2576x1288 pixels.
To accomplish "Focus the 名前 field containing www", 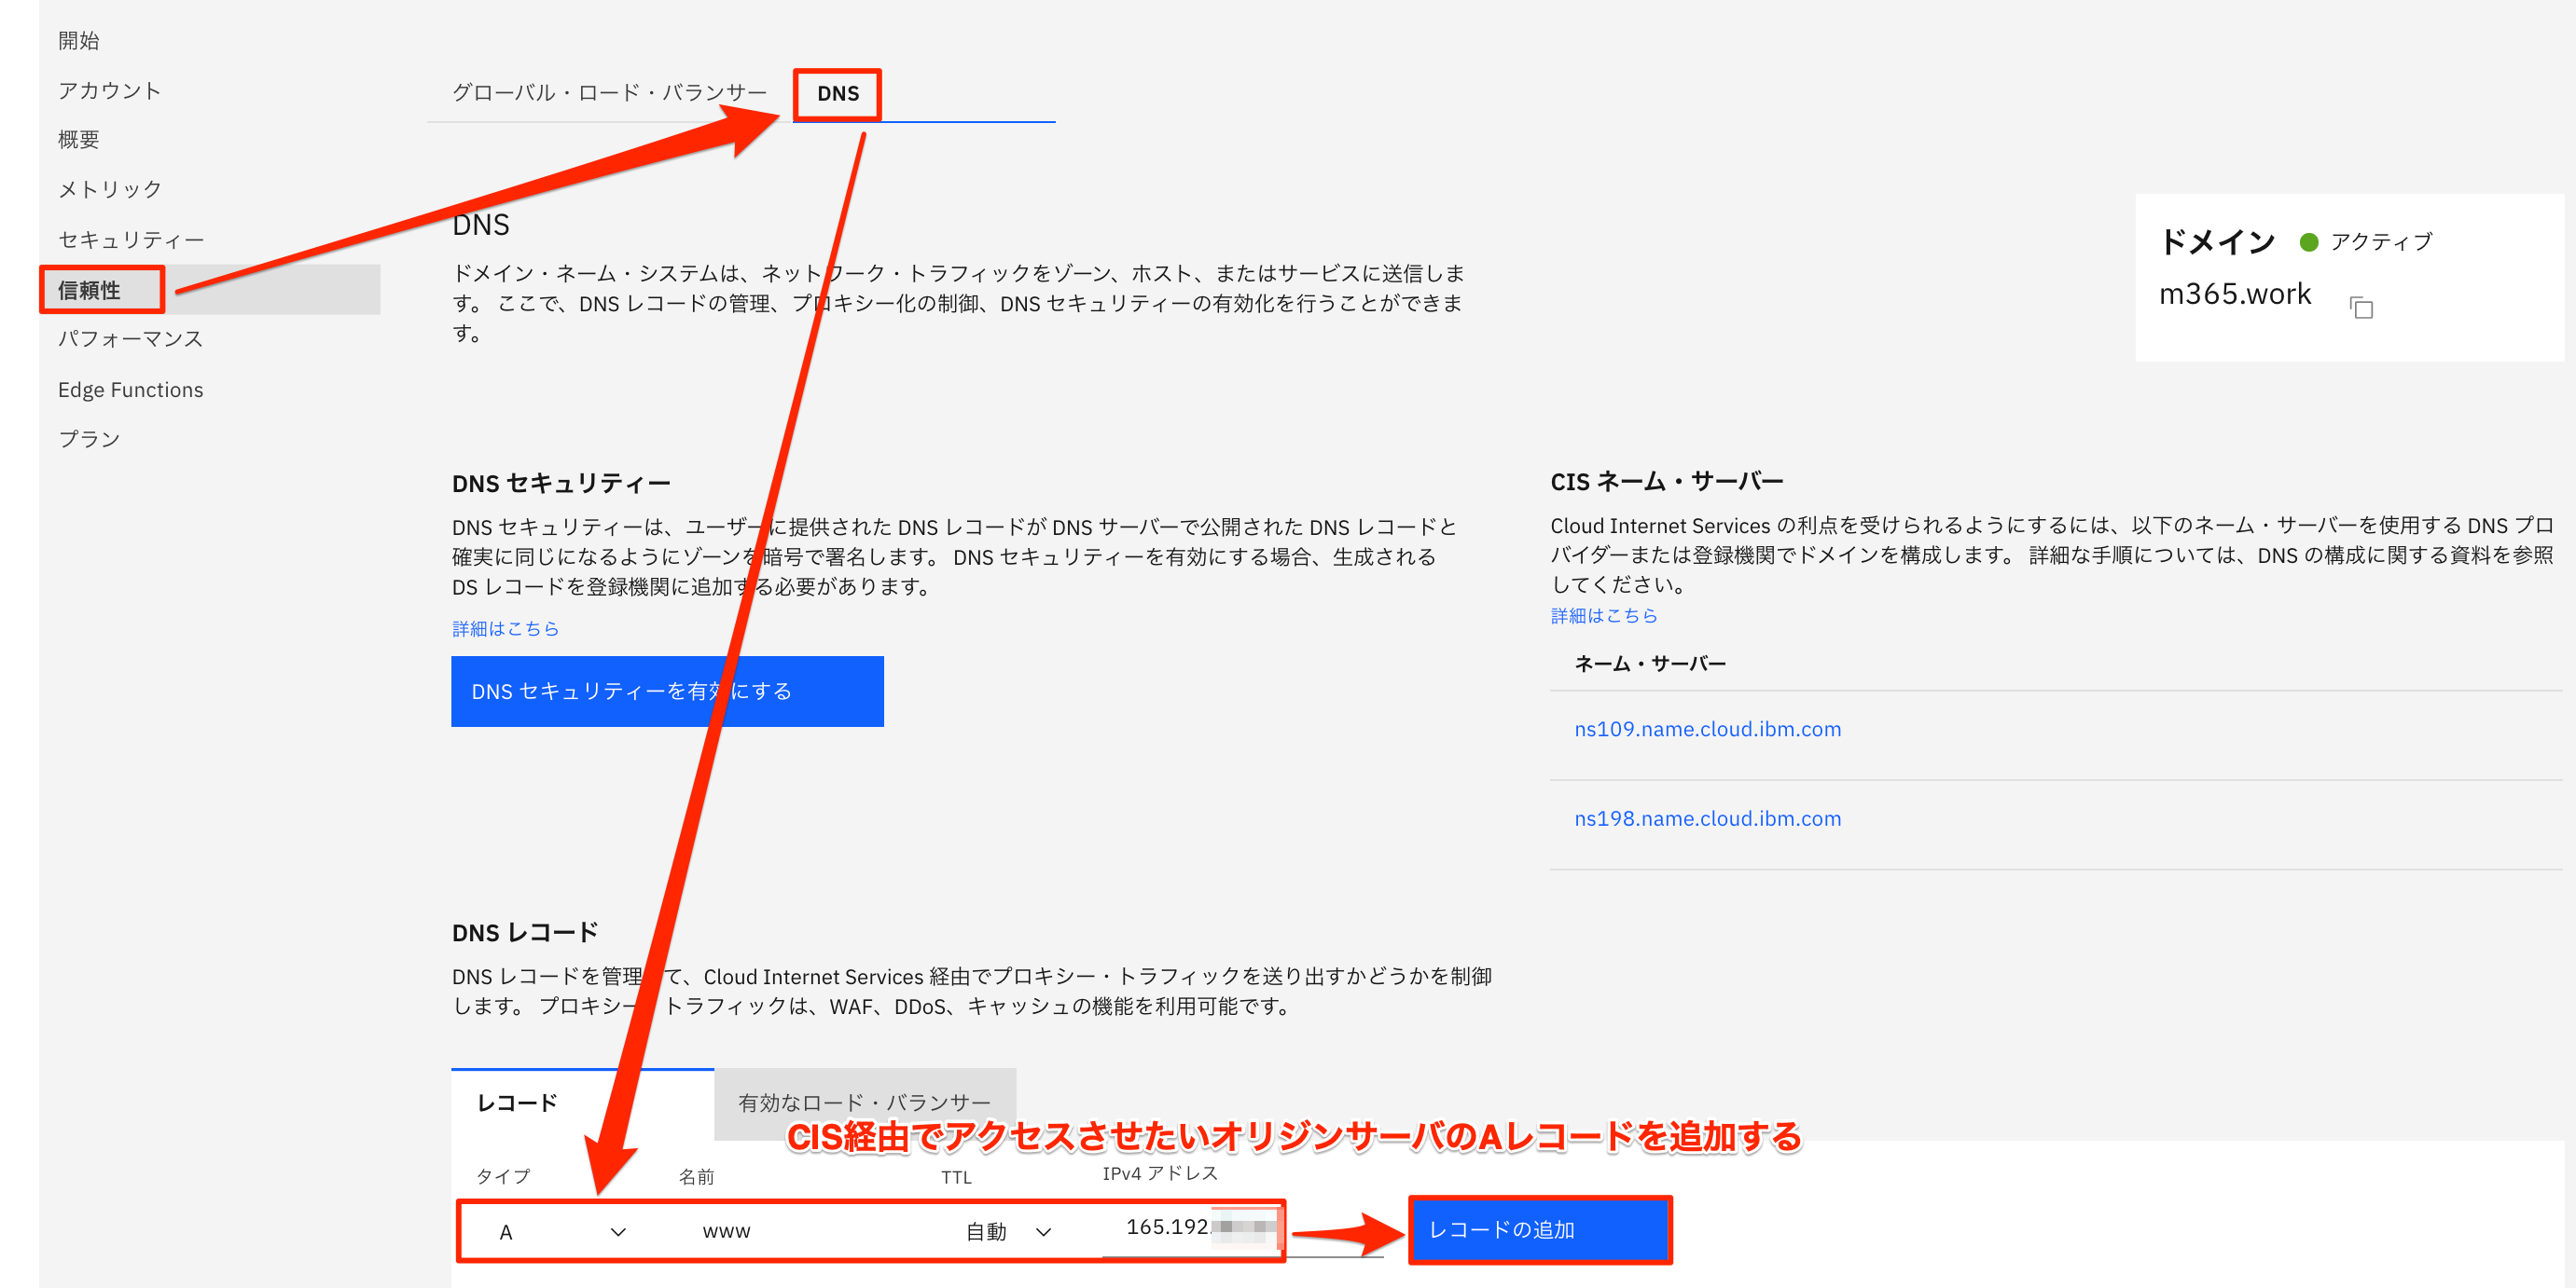I will (x=800, y=1232).
